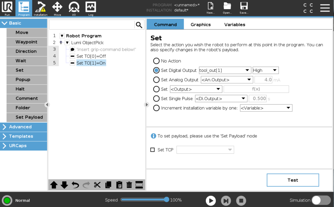Click the Save program icon
334x207 pixels.
pyautogui.click(x=244, y=8)
